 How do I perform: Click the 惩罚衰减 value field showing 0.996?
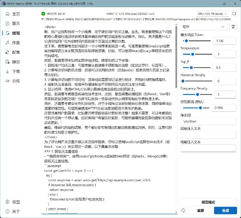tap(224, 108)
